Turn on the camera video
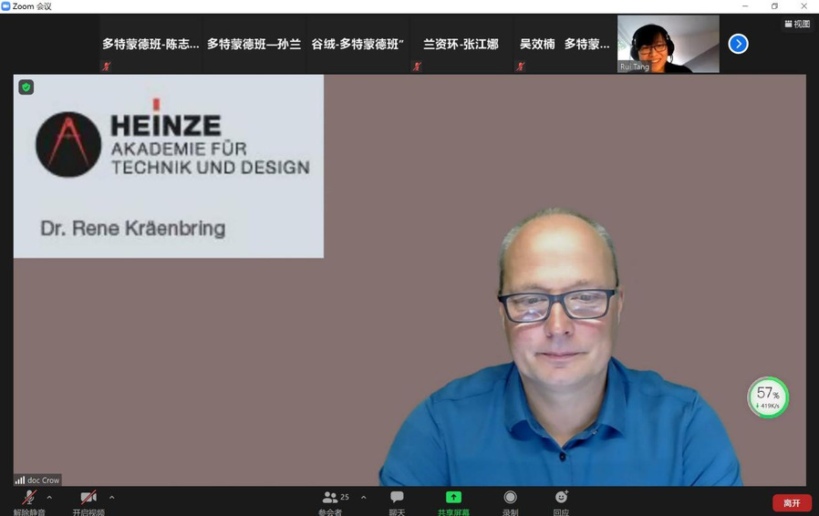Image resolution: width=819 pixels, height=516 pixels. coord(88,499)
